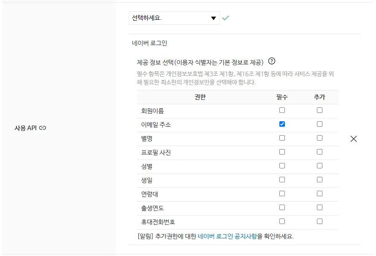Click the 사용 API label
Image resolution: width=376 pixels, height=256 pixels.
click(26, 128)
